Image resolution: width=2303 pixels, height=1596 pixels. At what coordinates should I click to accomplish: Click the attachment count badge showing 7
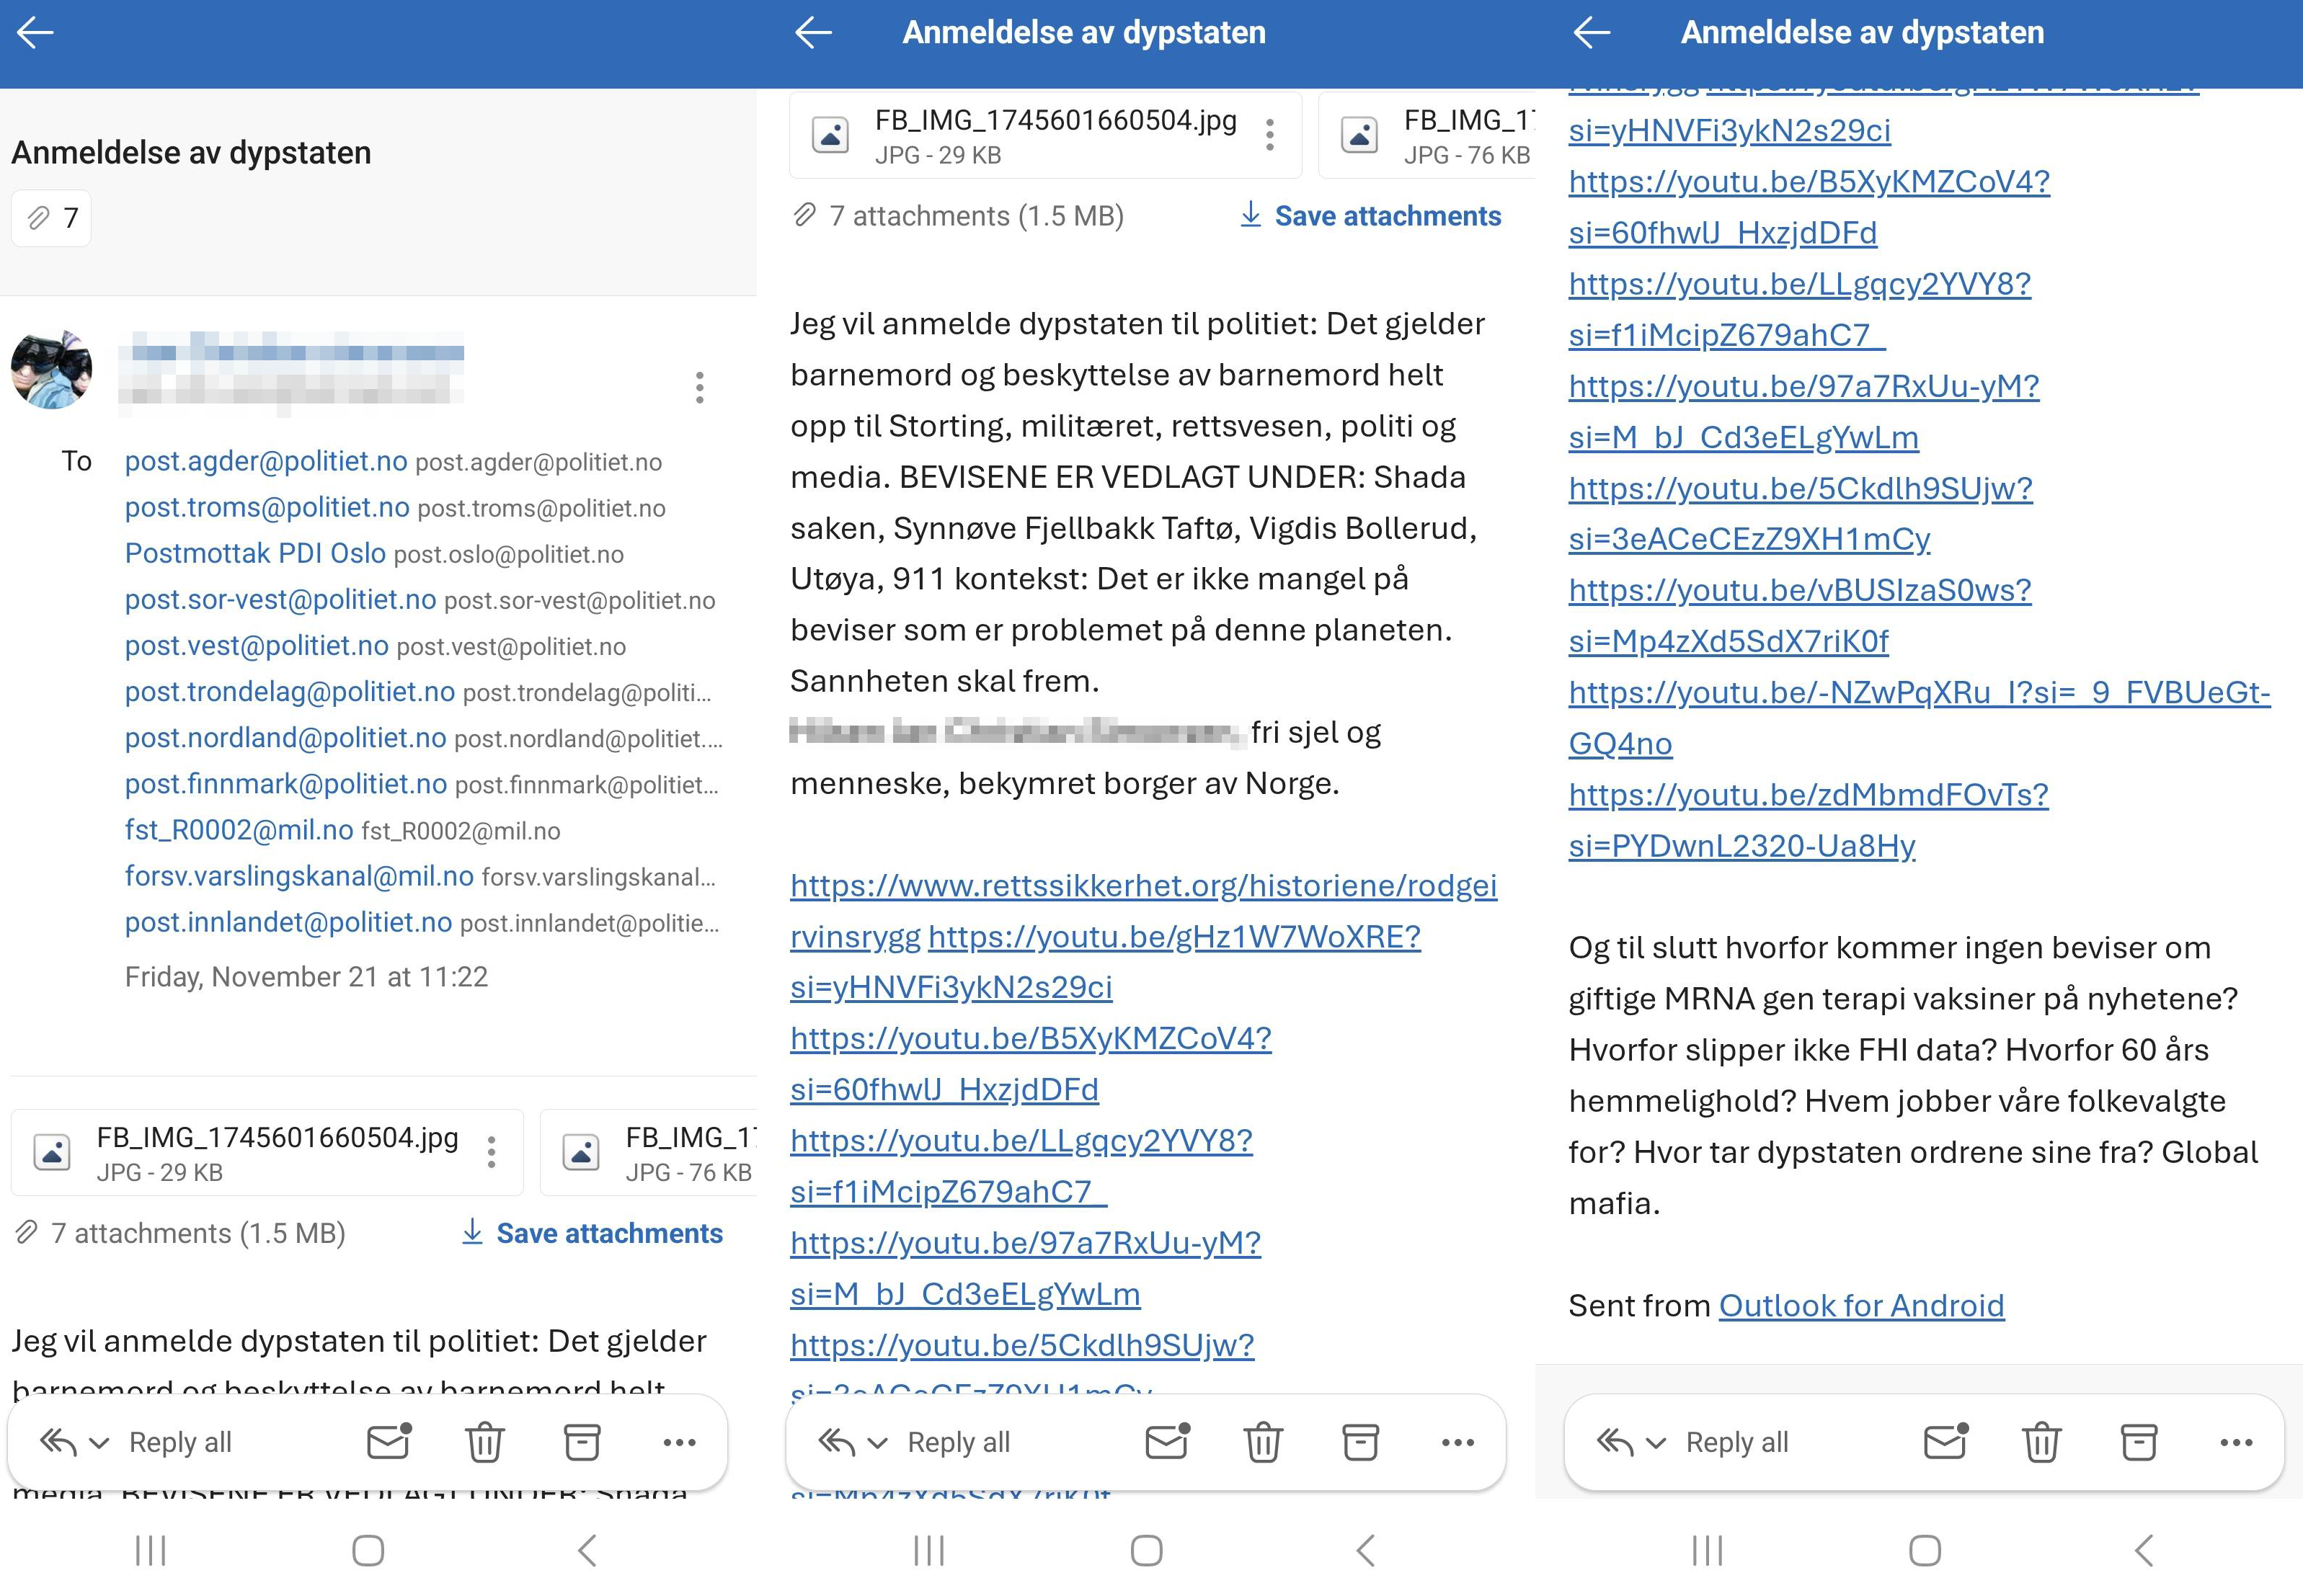(52, 218)
